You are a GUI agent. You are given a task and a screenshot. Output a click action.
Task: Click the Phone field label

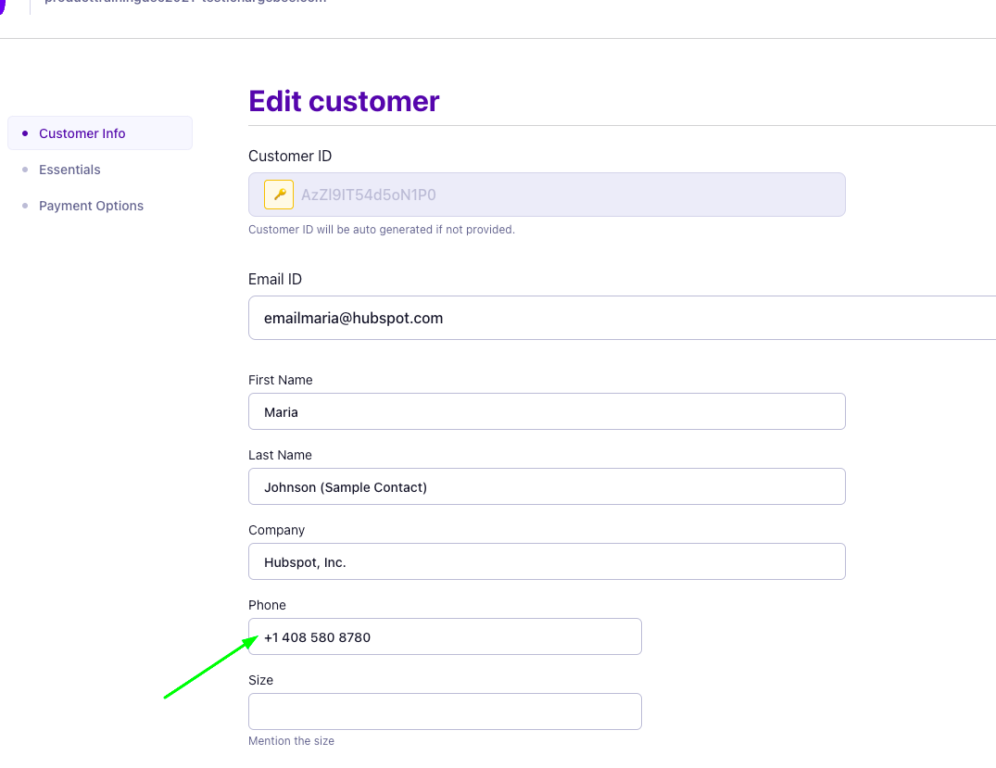click(x=267, y=605)
